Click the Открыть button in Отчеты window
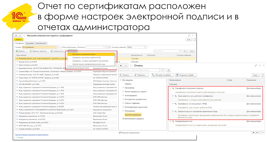 pos(125,75)
